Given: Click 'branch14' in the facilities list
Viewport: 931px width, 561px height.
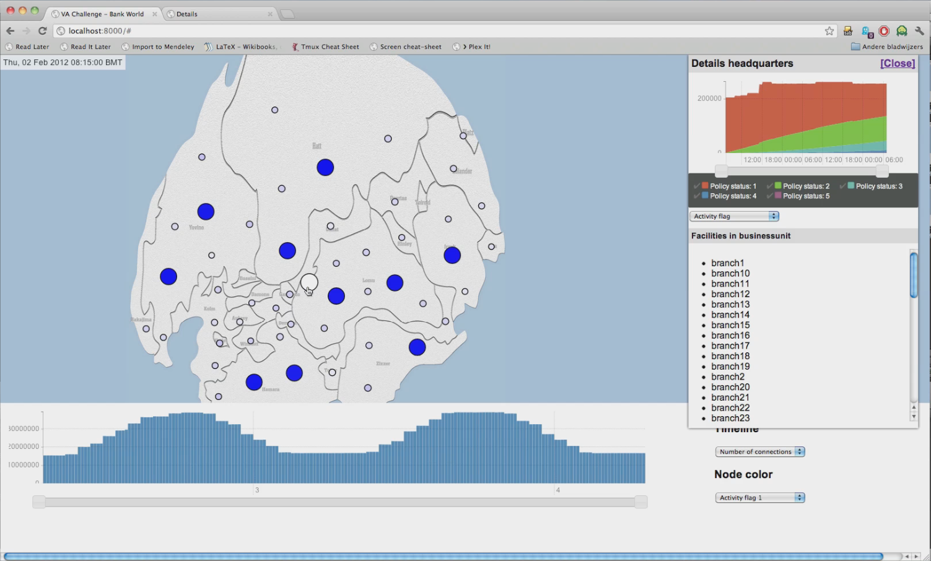Looking at the screenshot, I should click(x=730, y=315).
